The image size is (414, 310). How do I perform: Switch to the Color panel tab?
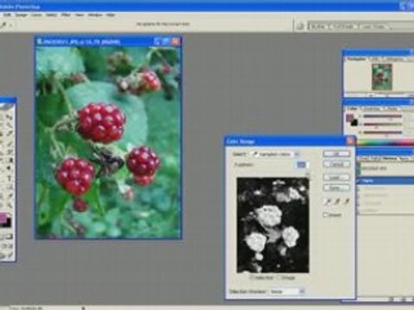coord(352,108)
